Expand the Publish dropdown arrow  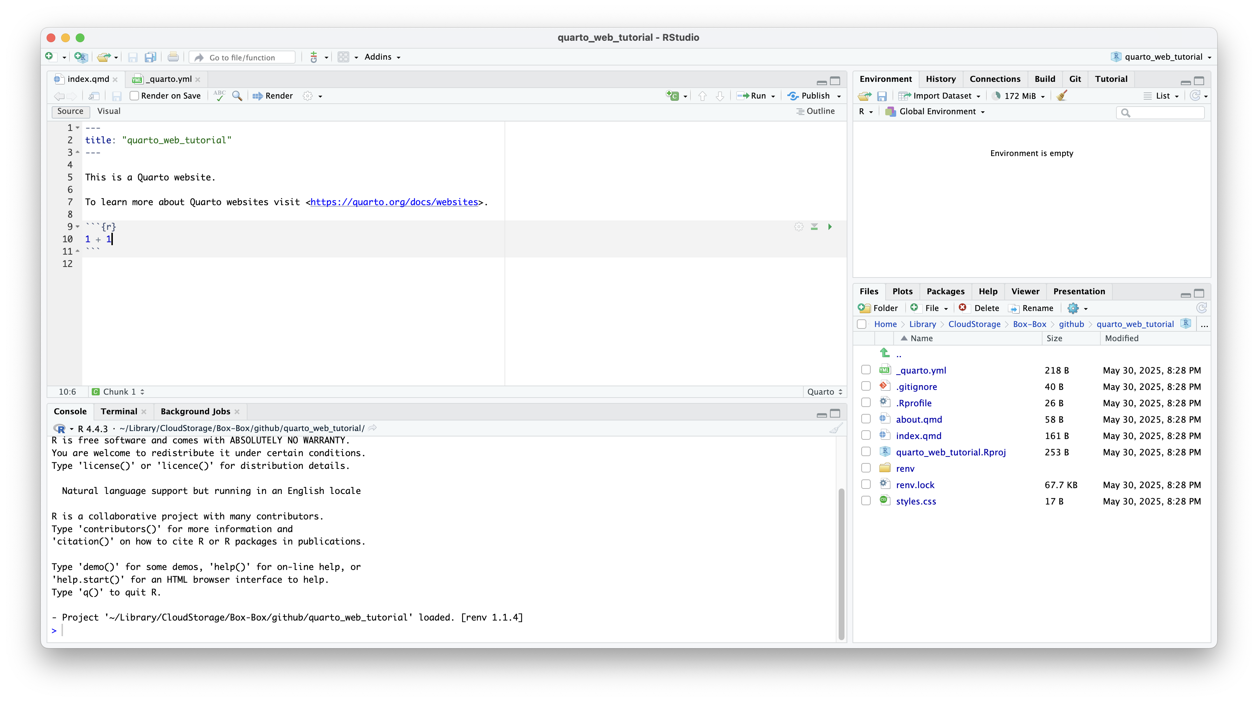(x=839, y=96)
